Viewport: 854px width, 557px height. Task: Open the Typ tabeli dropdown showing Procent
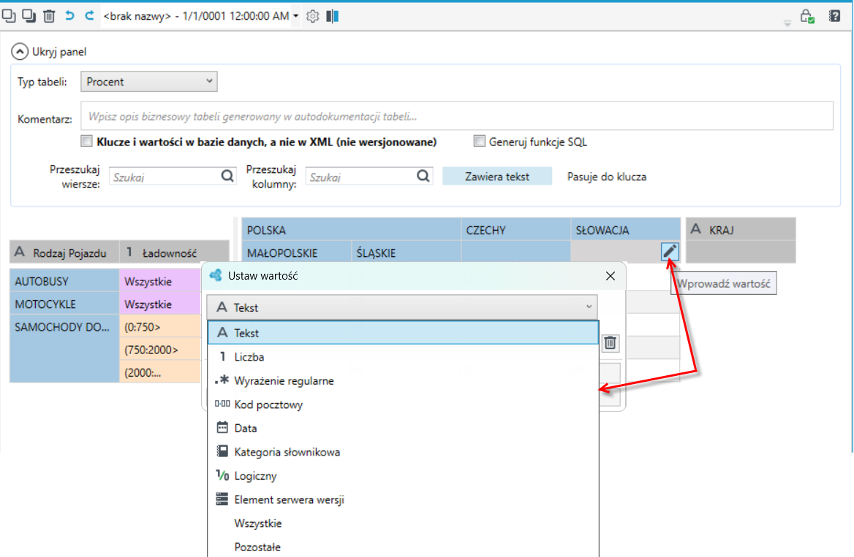coord(149,82)
